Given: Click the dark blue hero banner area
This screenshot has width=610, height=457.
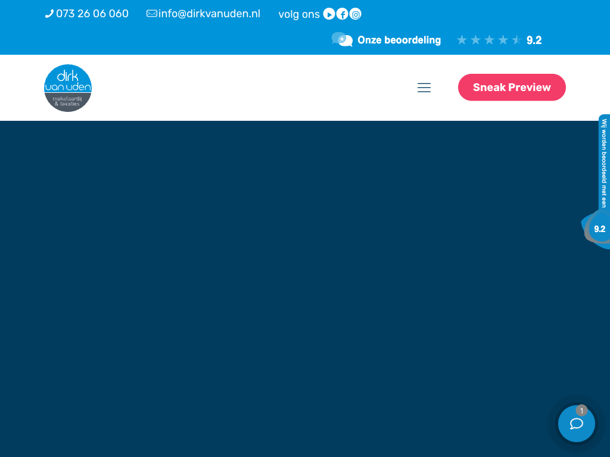Looking at the screenshot, I should 286,286.
